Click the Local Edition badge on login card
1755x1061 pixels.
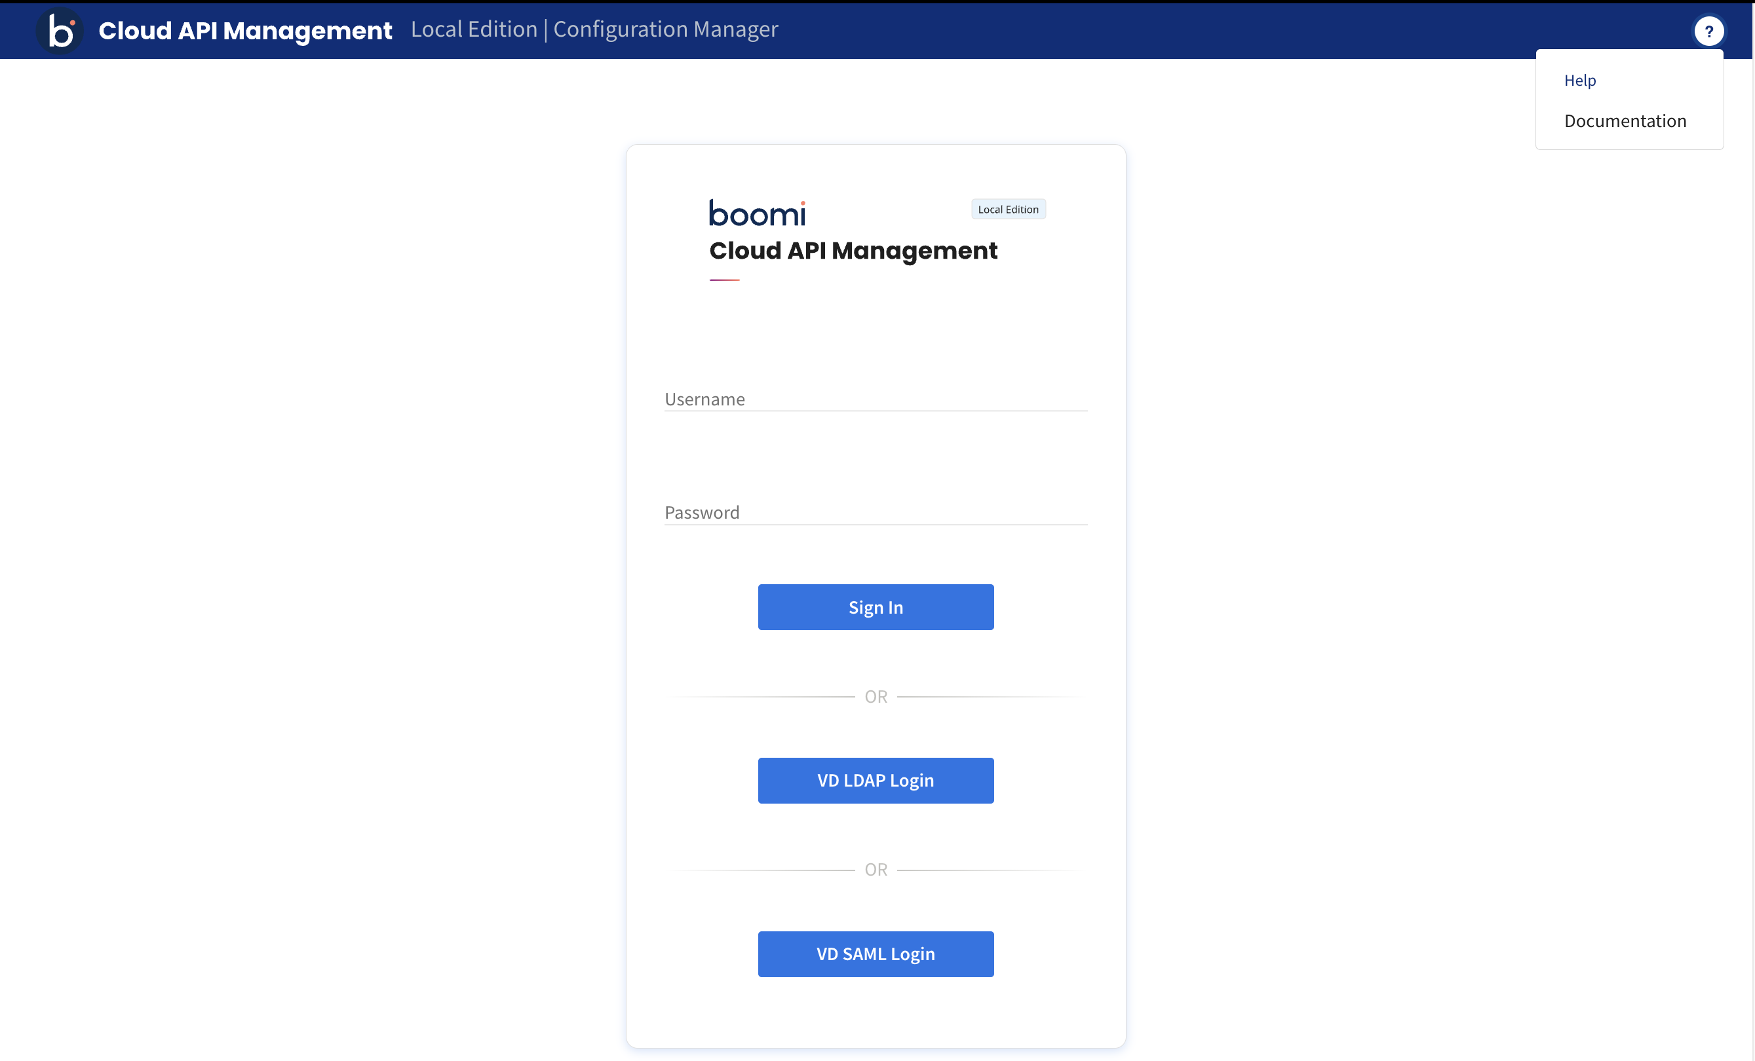[1008, 209]
